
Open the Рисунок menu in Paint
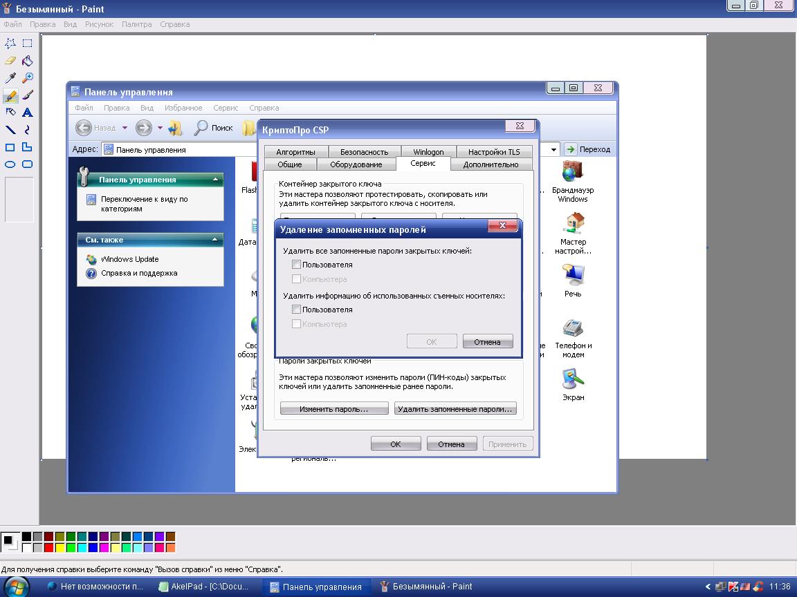[x=99, y=24]
